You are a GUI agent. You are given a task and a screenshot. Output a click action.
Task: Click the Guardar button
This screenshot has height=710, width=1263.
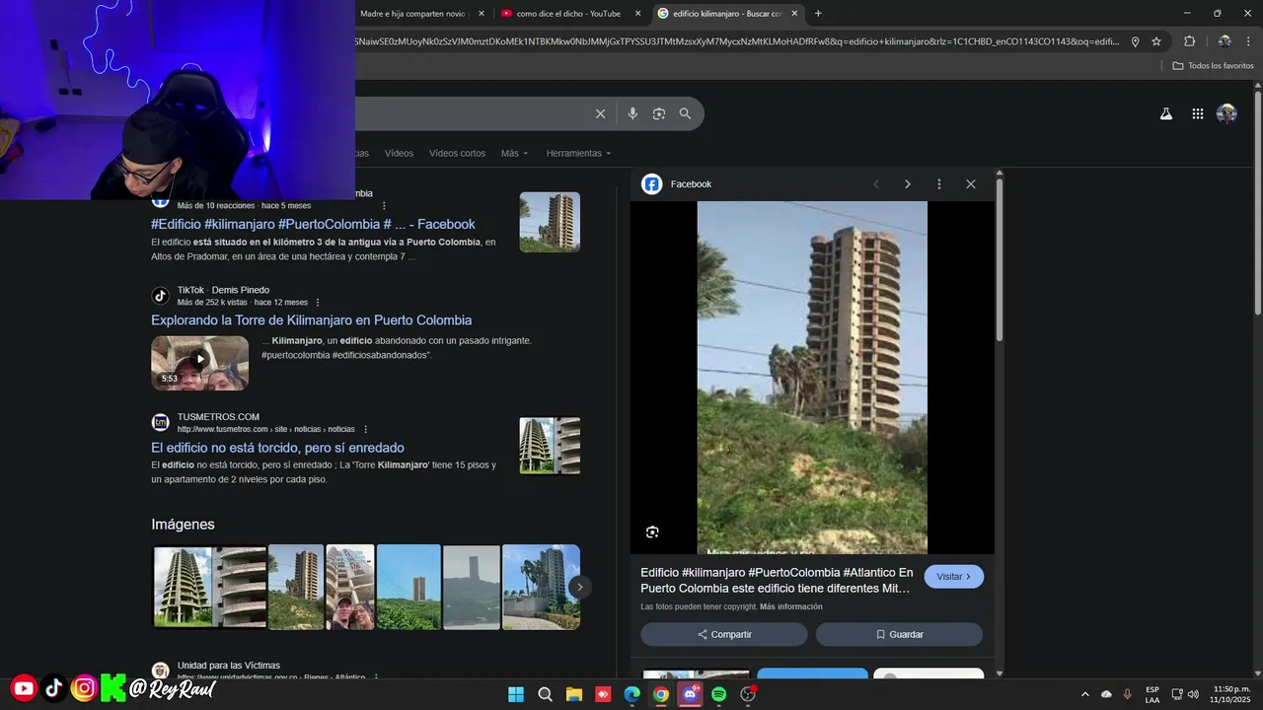coord(899,634)
